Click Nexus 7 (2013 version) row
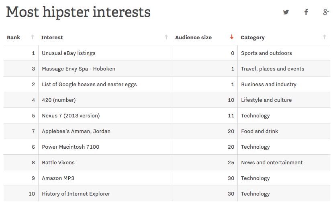 pyautogui.click(x=167, y=115)
